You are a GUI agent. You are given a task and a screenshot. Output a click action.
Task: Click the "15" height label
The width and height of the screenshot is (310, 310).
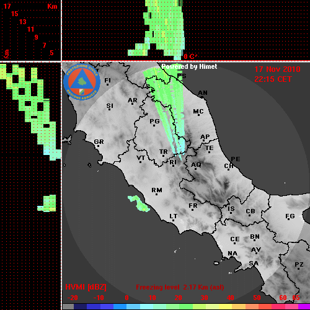click(x=15, y=14)
